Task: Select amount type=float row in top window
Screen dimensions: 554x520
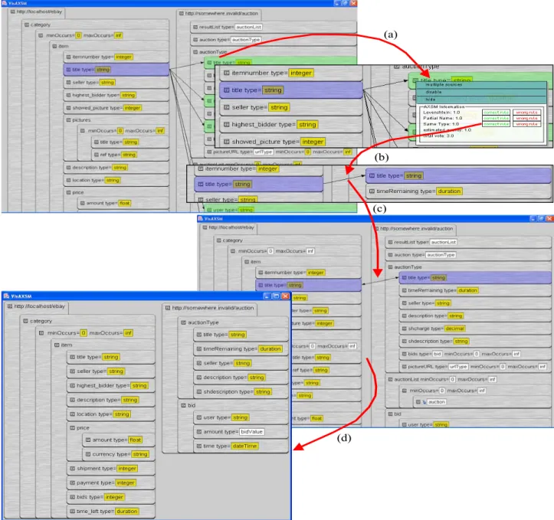Action: pyautogui.click(x=123, y=203)
